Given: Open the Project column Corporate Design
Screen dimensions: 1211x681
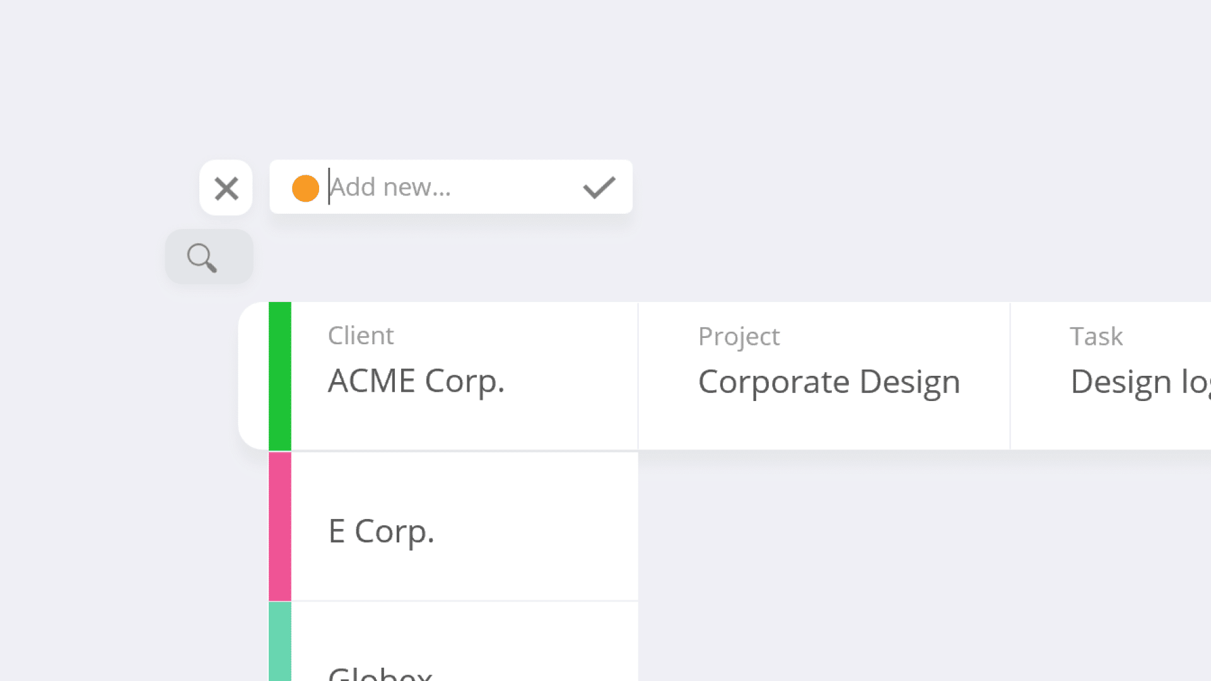Looking at the screenshot, I should click(x=824, y=376).
